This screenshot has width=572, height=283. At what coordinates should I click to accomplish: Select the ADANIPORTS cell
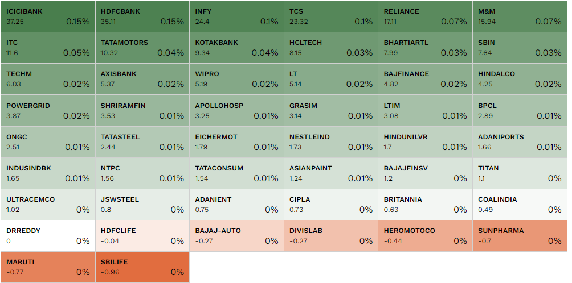tap(520, 142)
